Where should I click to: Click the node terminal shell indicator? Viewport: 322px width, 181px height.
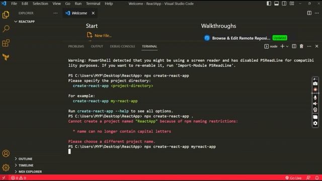271,46
